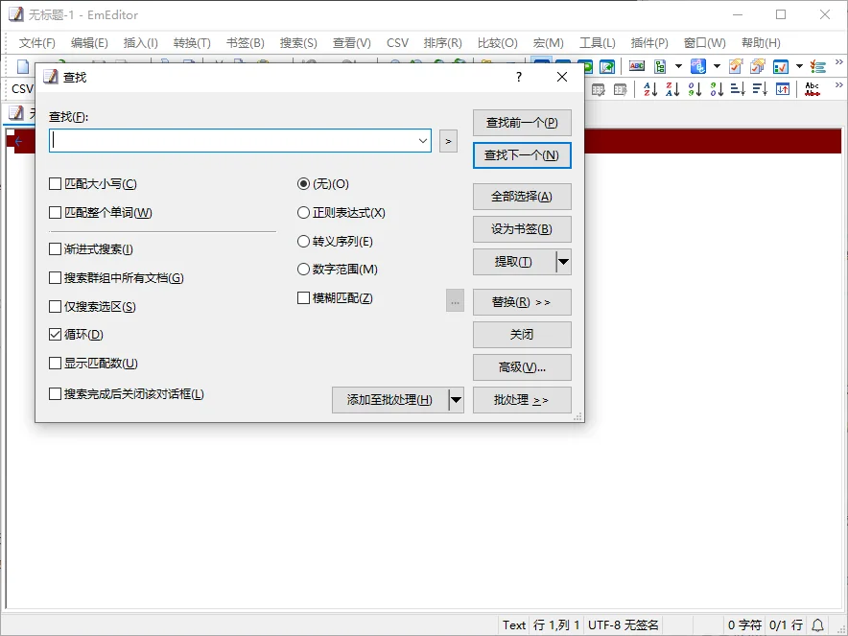The image size is (848, 636).
Task: Click Add to Batch (添加至批处理) button
Action: pos(389,400)
